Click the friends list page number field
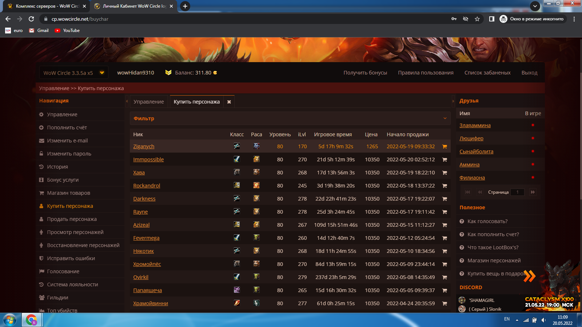Image resolution: width=582 pixels, height=327 pixels. [x=517, y=192]
